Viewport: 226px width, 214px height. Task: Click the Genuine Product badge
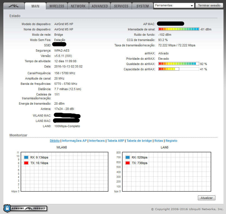coord(25,208)
